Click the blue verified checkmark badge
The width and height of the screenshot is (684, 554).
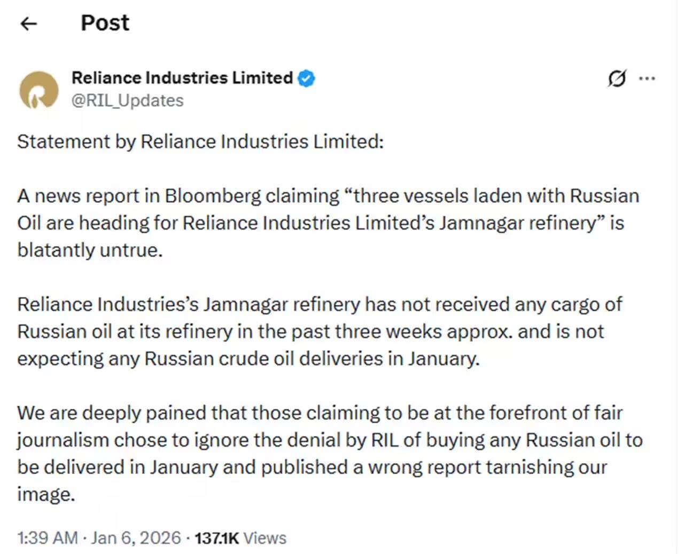point(306,78)
